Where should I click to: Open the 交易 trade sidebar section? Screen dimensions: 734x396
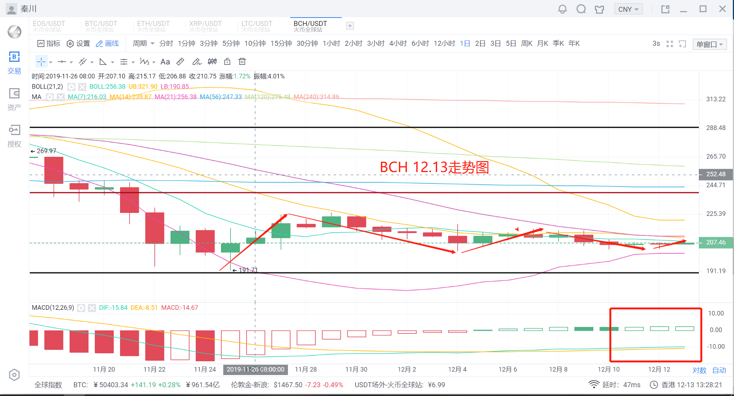coord(14,63)
